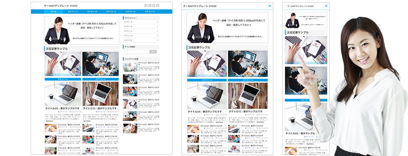Screen dimensions: 408x156
Task: Open hamburger menu in mobile layout
Action: (326, 5)
